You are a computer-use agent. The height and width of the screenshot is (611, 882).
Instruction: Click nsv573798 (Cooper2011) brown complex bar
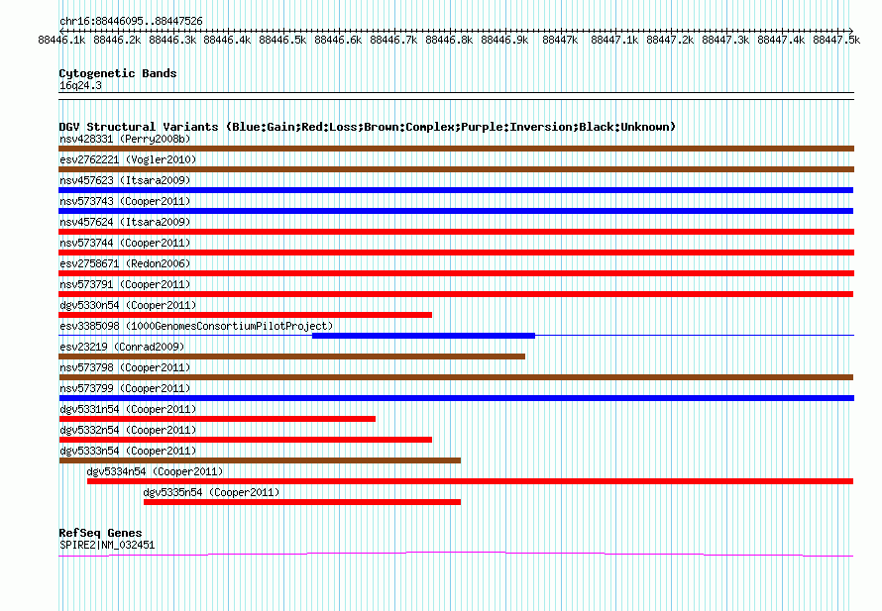tap(456, 377)
